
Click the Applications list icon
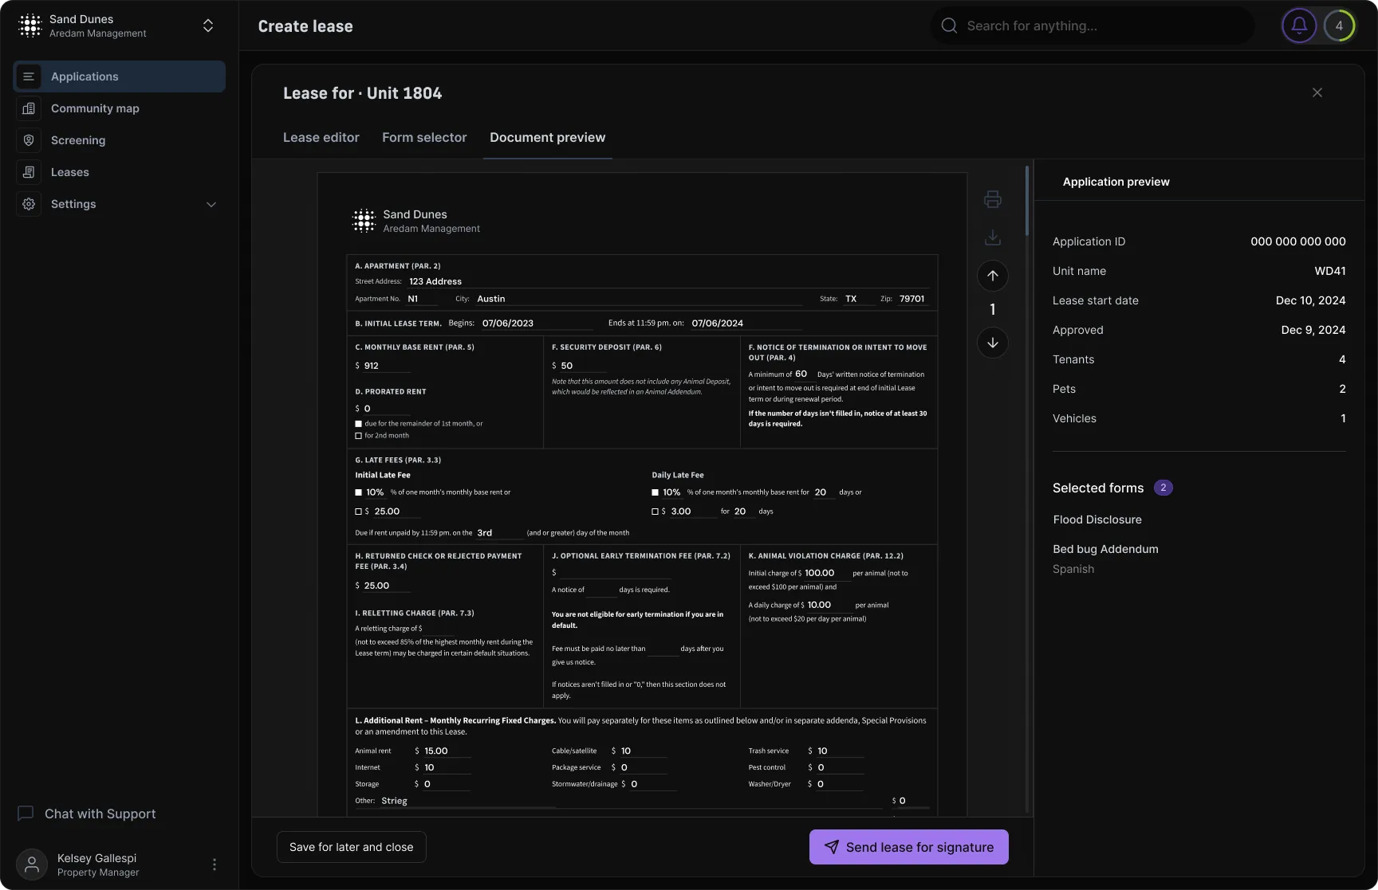pyautogui.click(x=29, y=76)
